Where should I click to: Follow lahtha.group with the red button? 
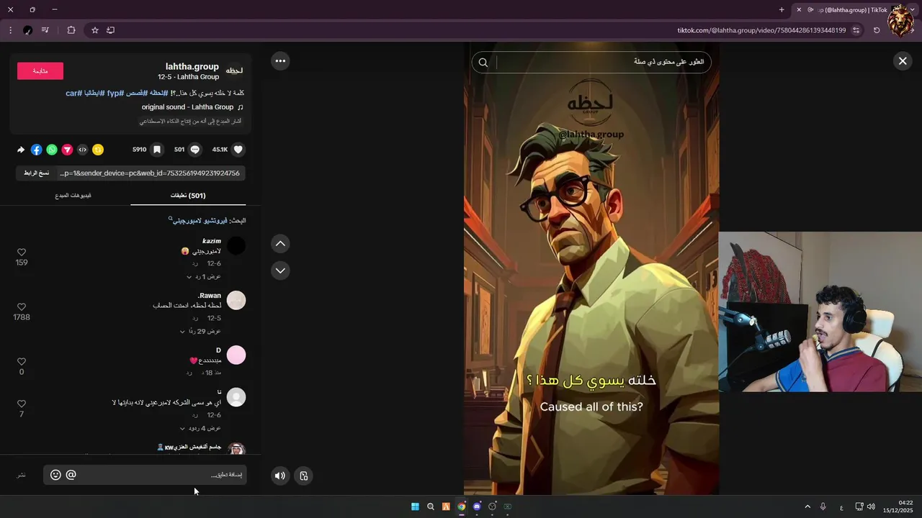click(x=40, y=71)
